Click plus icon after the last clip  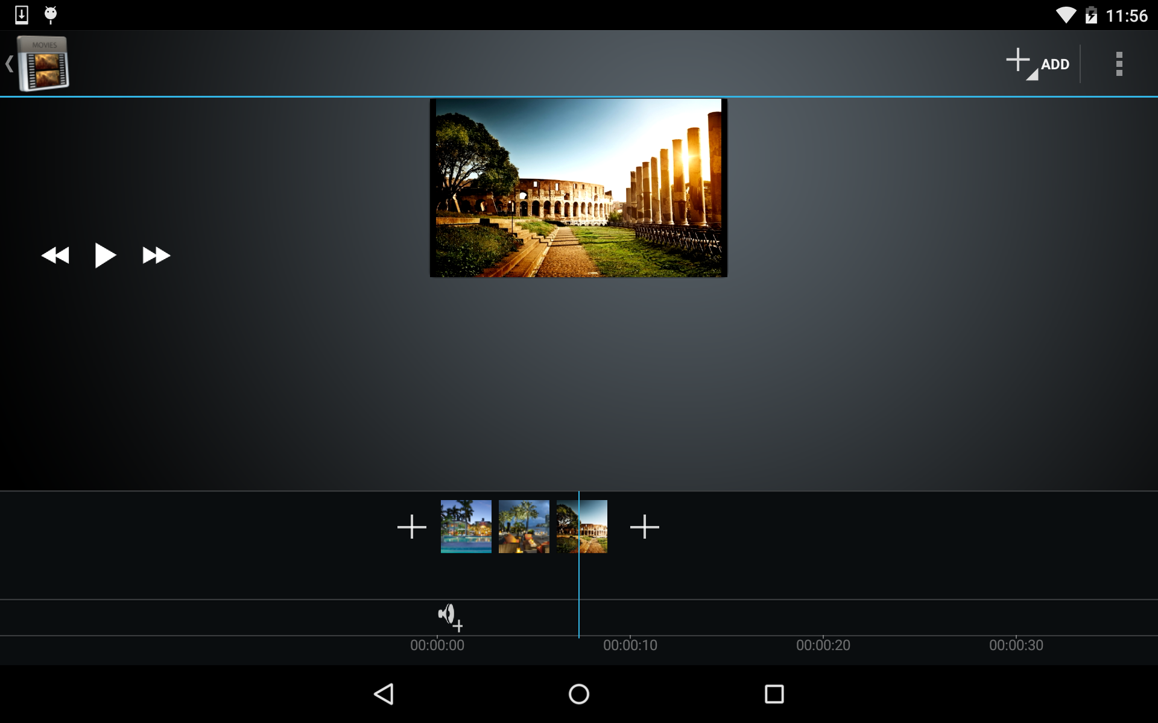(644, 527)
